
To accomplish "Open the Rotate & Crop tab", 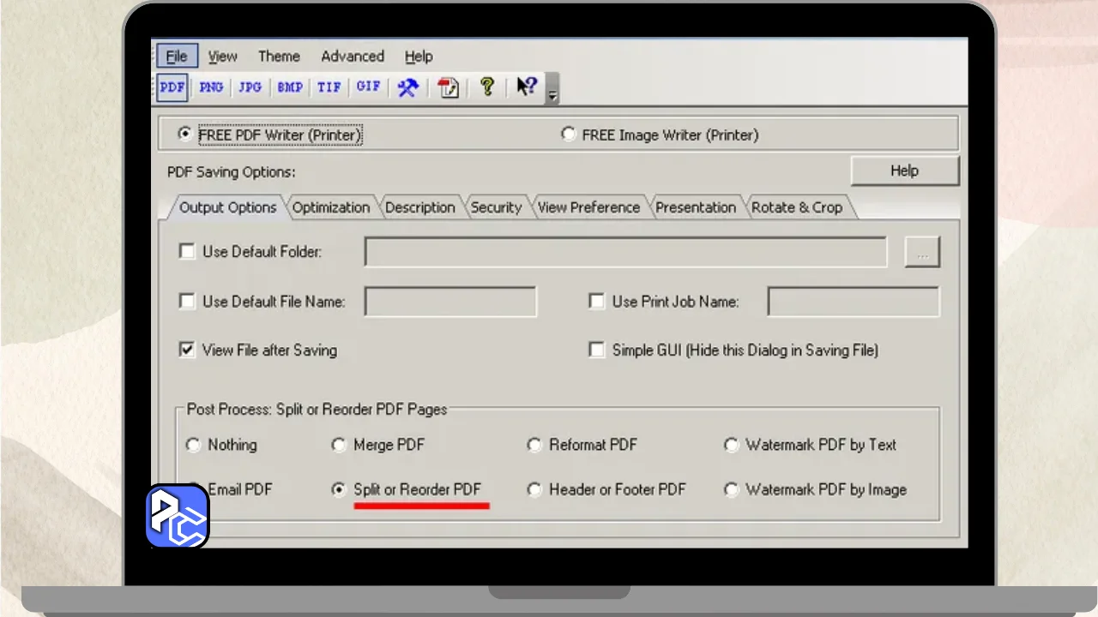I will [x=796, y=207].
